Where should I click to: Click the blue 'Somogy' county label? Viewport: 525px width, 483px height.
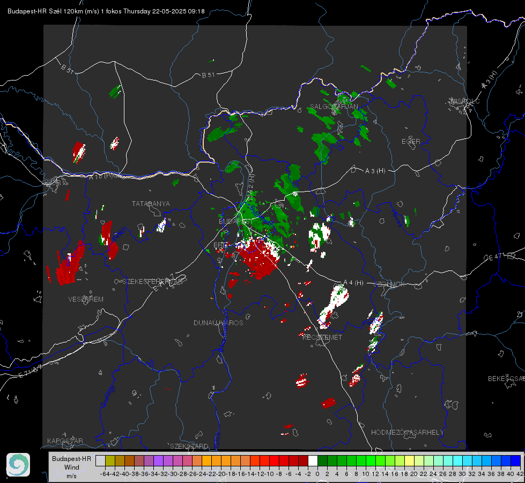click(x=107, y=396)
